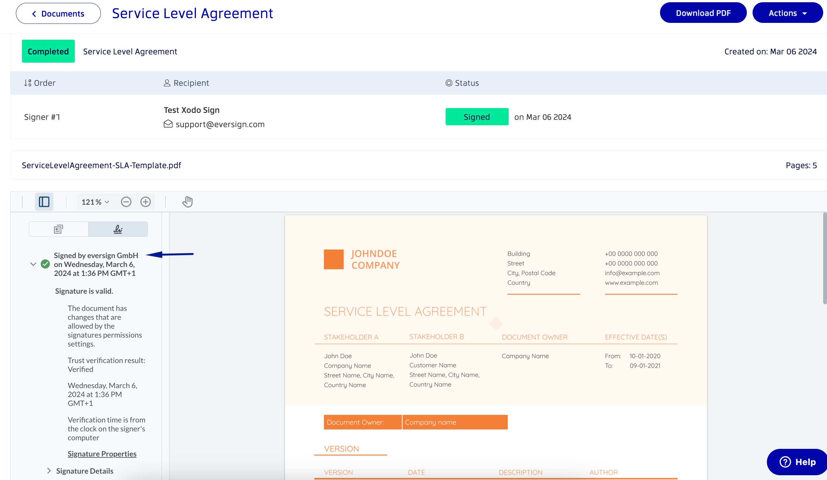Open the Actions dropdown menu
827x480 pixels.
(x=787, y=13)
